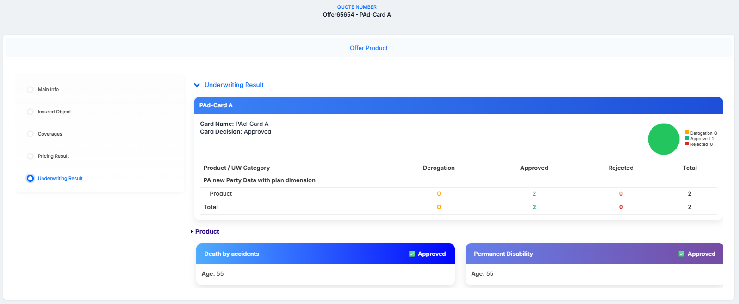The width and height of the screenshot is (739, 304).
Task: Click the PAd-Card A card header
Action: [x=458, y=105]
